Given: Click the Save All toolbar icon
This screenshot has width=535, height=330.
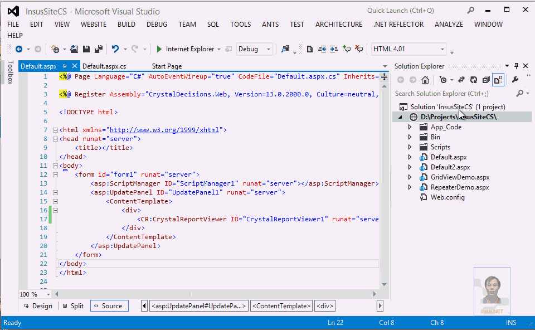Looking at the screenshot, I should (98, 49).
